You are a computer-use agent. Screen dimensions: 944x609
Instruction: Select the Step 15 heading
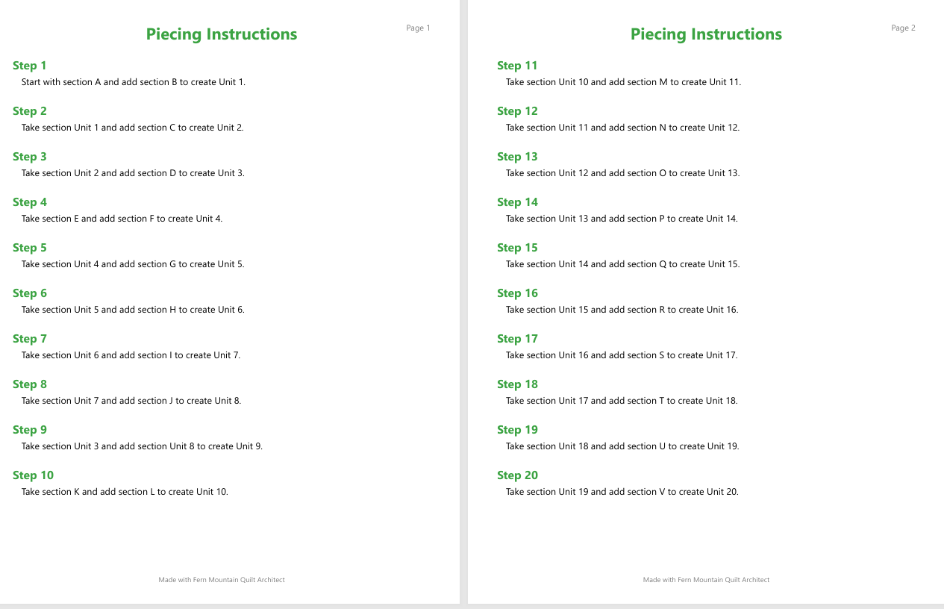pyautogui.click(x=517, y=248)
